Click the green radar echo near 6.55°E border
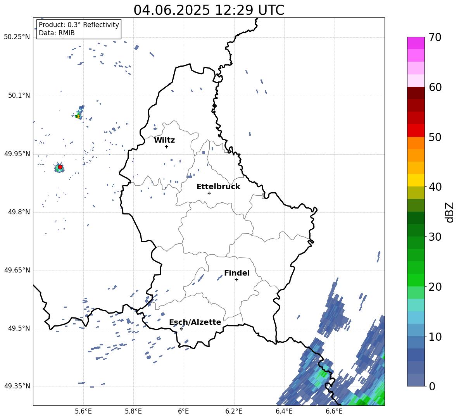 point(323,374)
